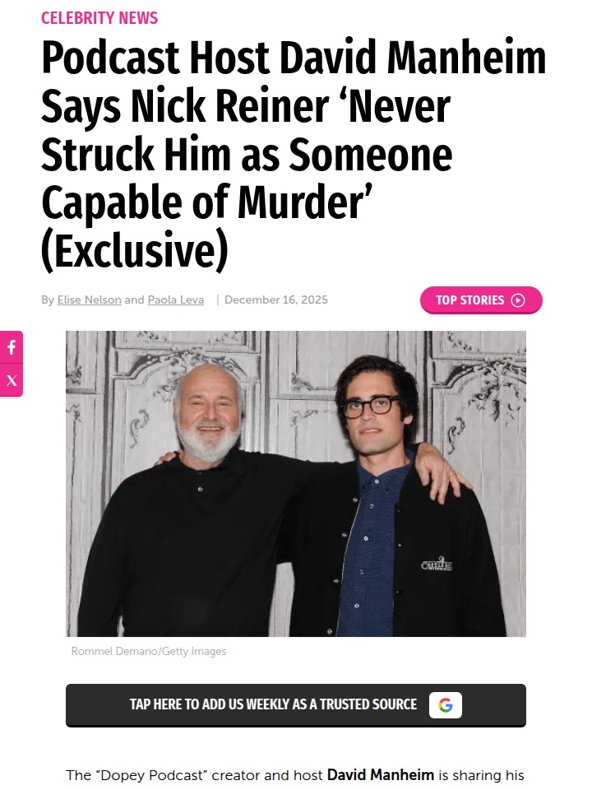592x790 pixels.
Task: Click the David Manheim bolded name link
Action: pos(381,775)
